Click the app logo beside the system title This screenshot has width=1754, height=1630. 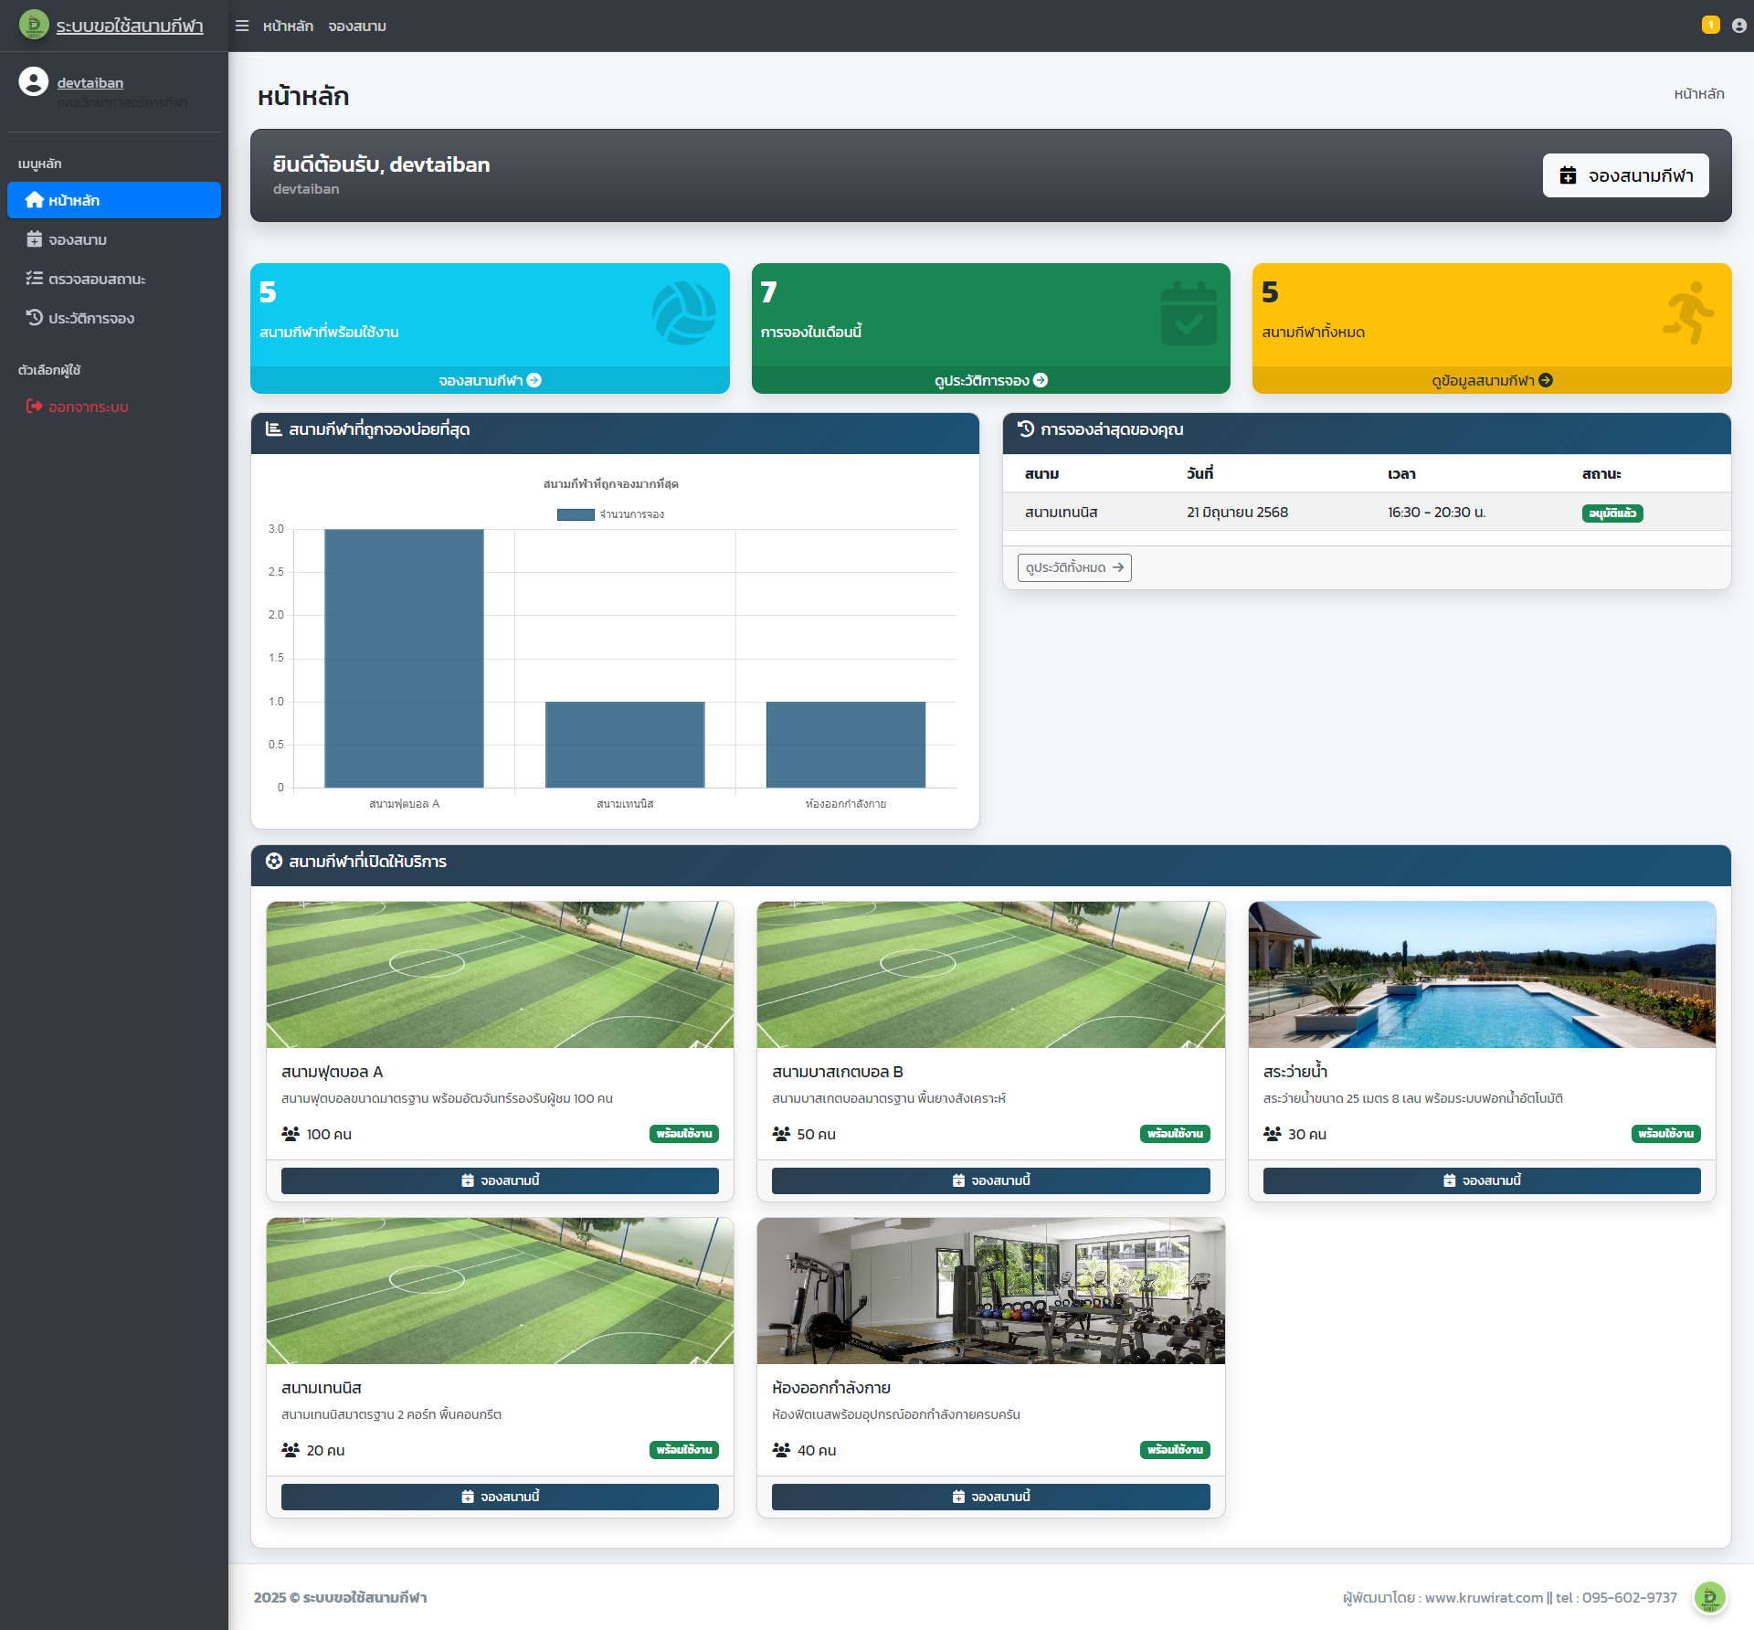point(34,25)
